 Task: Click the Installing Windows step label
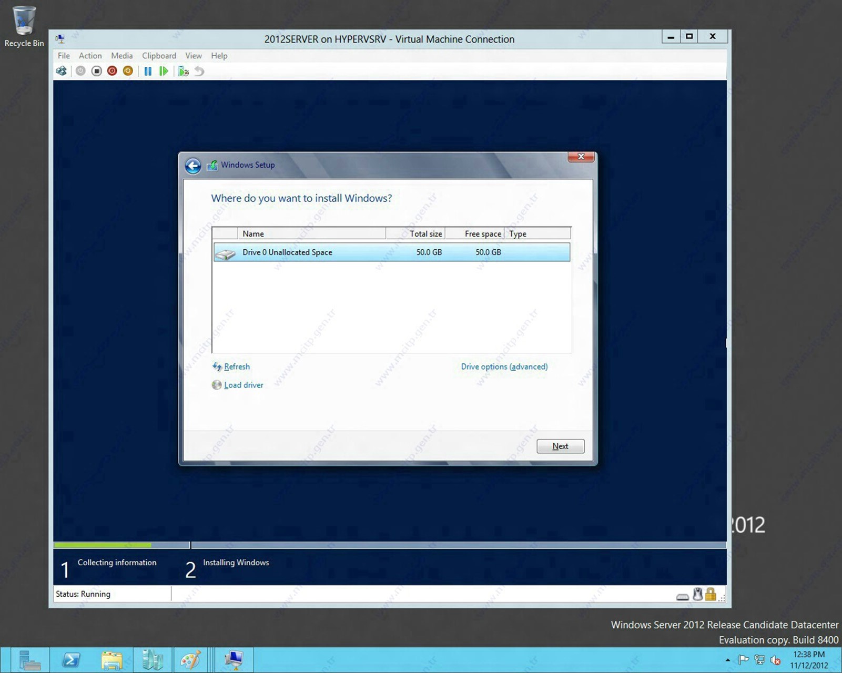[x=236, y=563]
